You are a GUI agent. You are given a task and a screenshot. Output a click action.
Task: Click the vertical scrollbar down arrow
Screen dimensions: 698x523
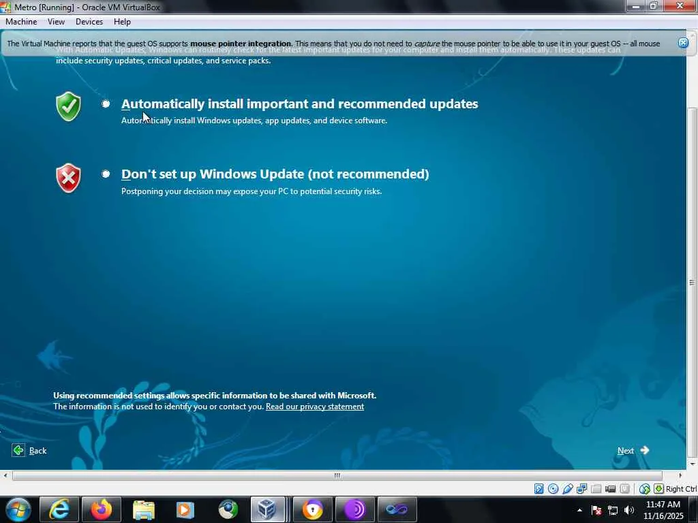tap(692, 464)
